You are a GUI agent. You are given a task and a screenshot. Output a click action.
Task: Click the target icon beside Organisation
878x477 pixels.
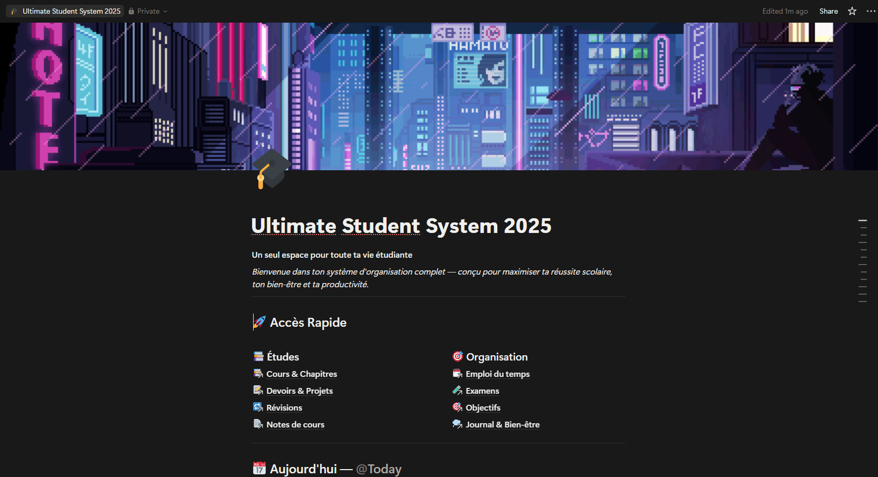458,356
